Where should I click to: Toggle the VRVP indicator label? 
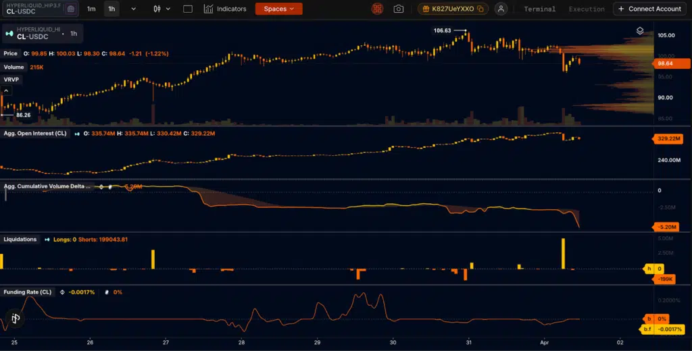(11, 79)
